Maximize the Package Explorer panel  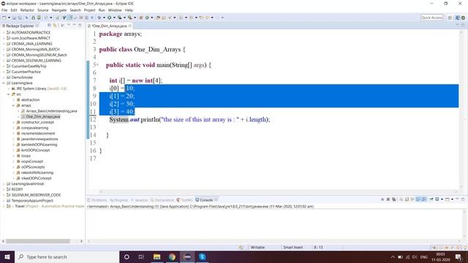pyautogui.click(x=80, y=26)
